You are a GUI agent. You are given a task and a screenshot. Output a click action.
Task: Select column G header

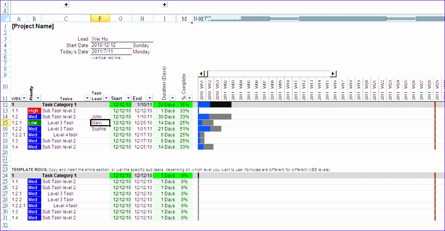[121, 19]
